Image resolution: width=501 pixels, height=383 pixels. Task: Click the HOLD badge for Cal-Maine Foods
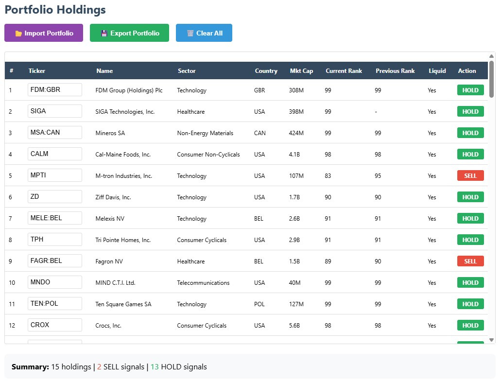coord(470,155)
